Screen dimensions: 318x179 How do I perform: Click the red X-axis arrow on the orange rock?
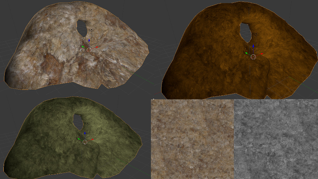click(x=261, y=54)
